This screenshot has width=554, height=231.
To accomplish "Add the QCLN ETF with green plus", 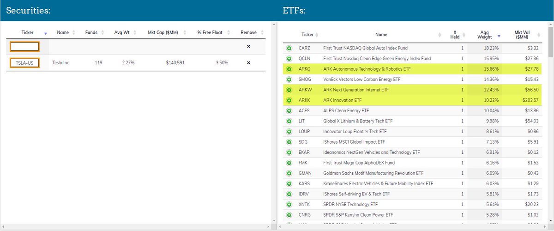I will tap(289, 59).
